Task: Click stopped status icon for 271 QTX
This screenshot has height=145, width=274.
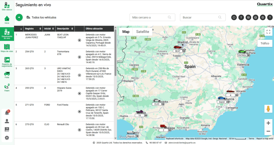Action: click(79, 112)
